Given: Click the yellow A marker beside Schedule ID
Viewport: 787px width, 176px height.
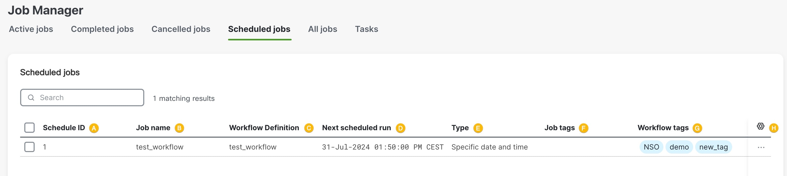Looking at the screenshot, I should click(x=94, y=128).
